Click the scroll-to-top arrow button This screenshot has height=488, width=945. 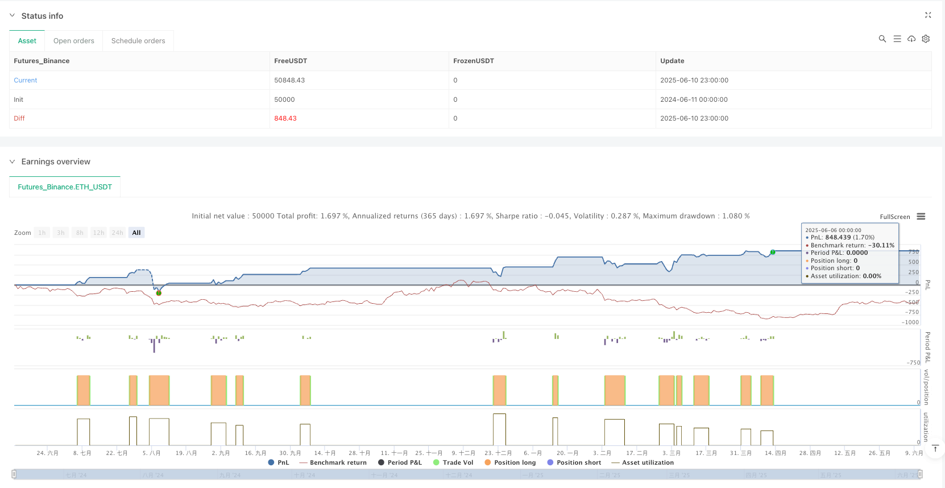click(x=935, y=449)
